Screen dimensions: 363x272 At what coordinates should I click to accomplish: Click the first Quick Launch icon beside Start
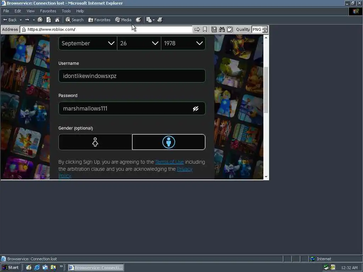click(x=28, y=268)
